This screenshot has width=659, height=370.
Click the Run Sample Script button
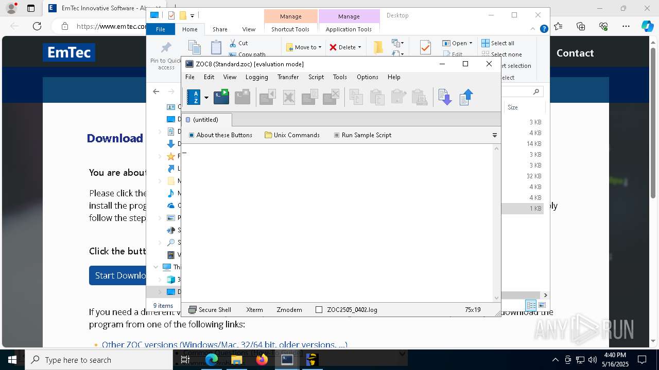(362, 135)
